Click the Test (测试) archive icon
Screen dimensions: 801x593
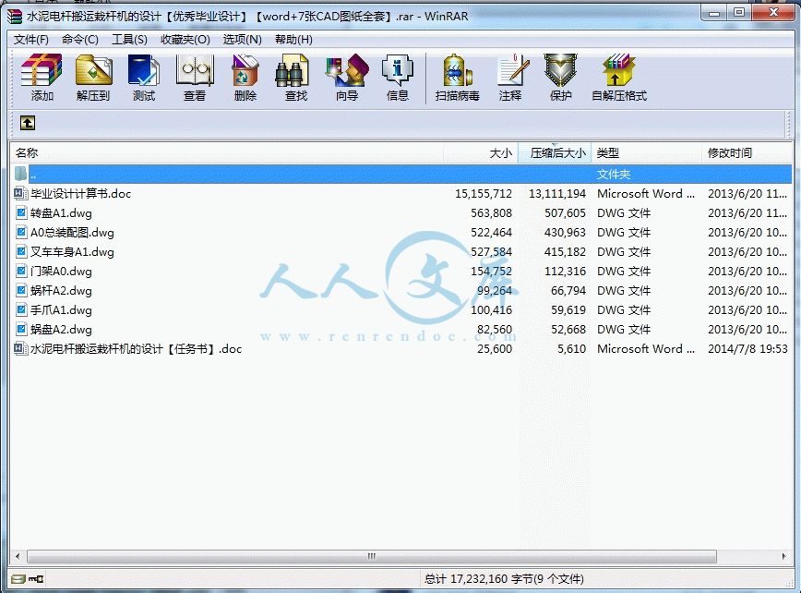[x=144, y=70]
